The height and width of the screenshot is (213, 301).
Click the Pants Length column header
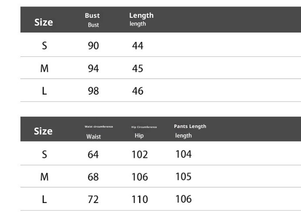coord(190,131)
